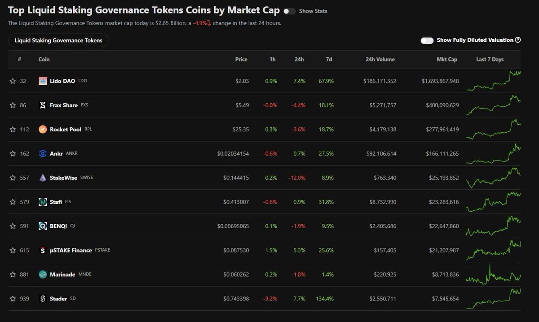Toggle the Show Stats switch

tap(289, 11)
